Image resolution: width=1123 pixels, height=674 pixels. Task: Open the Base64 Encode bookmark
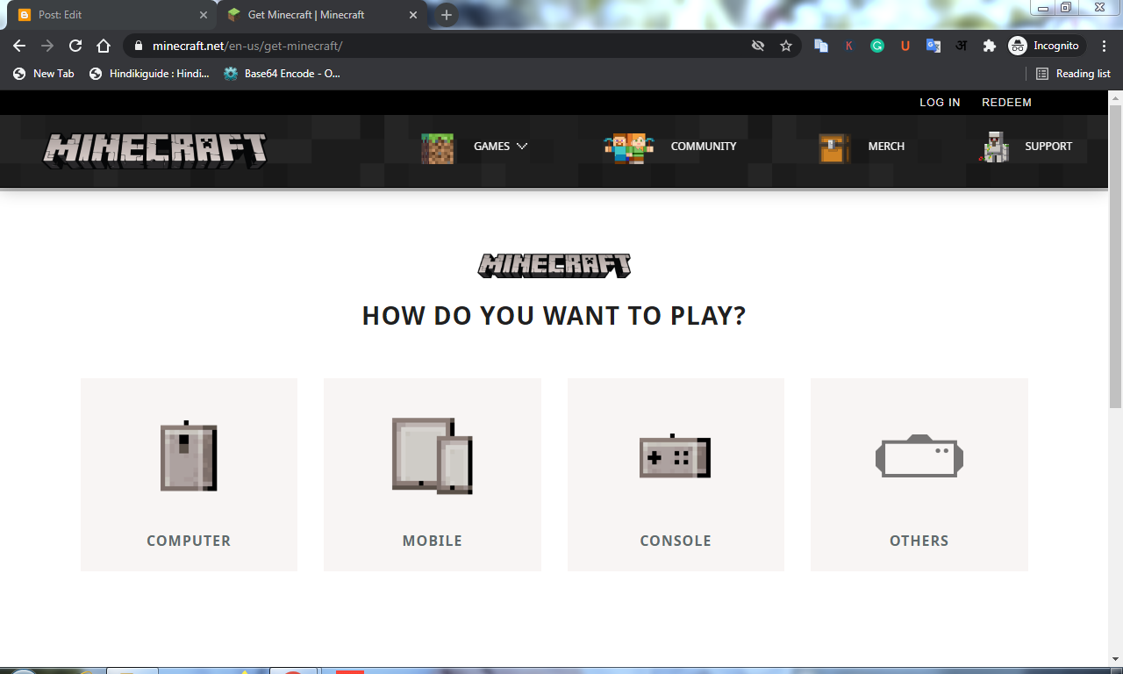tap(283, 74)
